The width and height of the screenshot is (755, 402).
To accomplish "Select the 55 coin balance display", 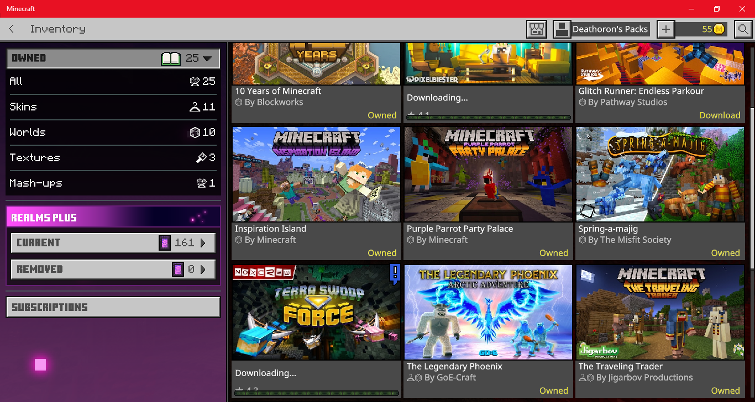I will pyautogui.click(x=701, y=29).
